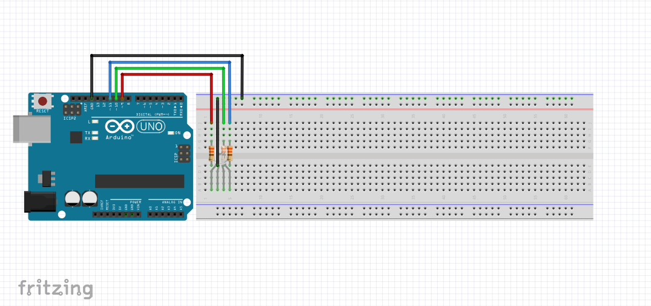Click the ICSP2 six-pin header
Screen dimensions: 651x306
coord(72,109)
